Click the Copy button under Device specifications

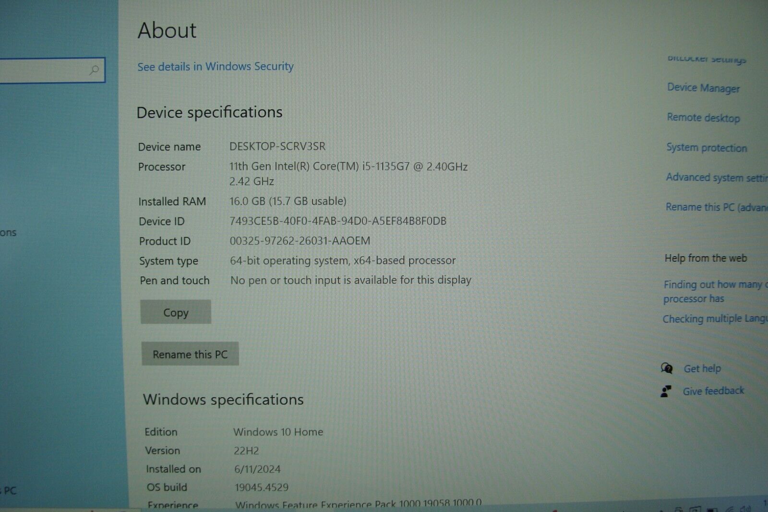point(176,312)
